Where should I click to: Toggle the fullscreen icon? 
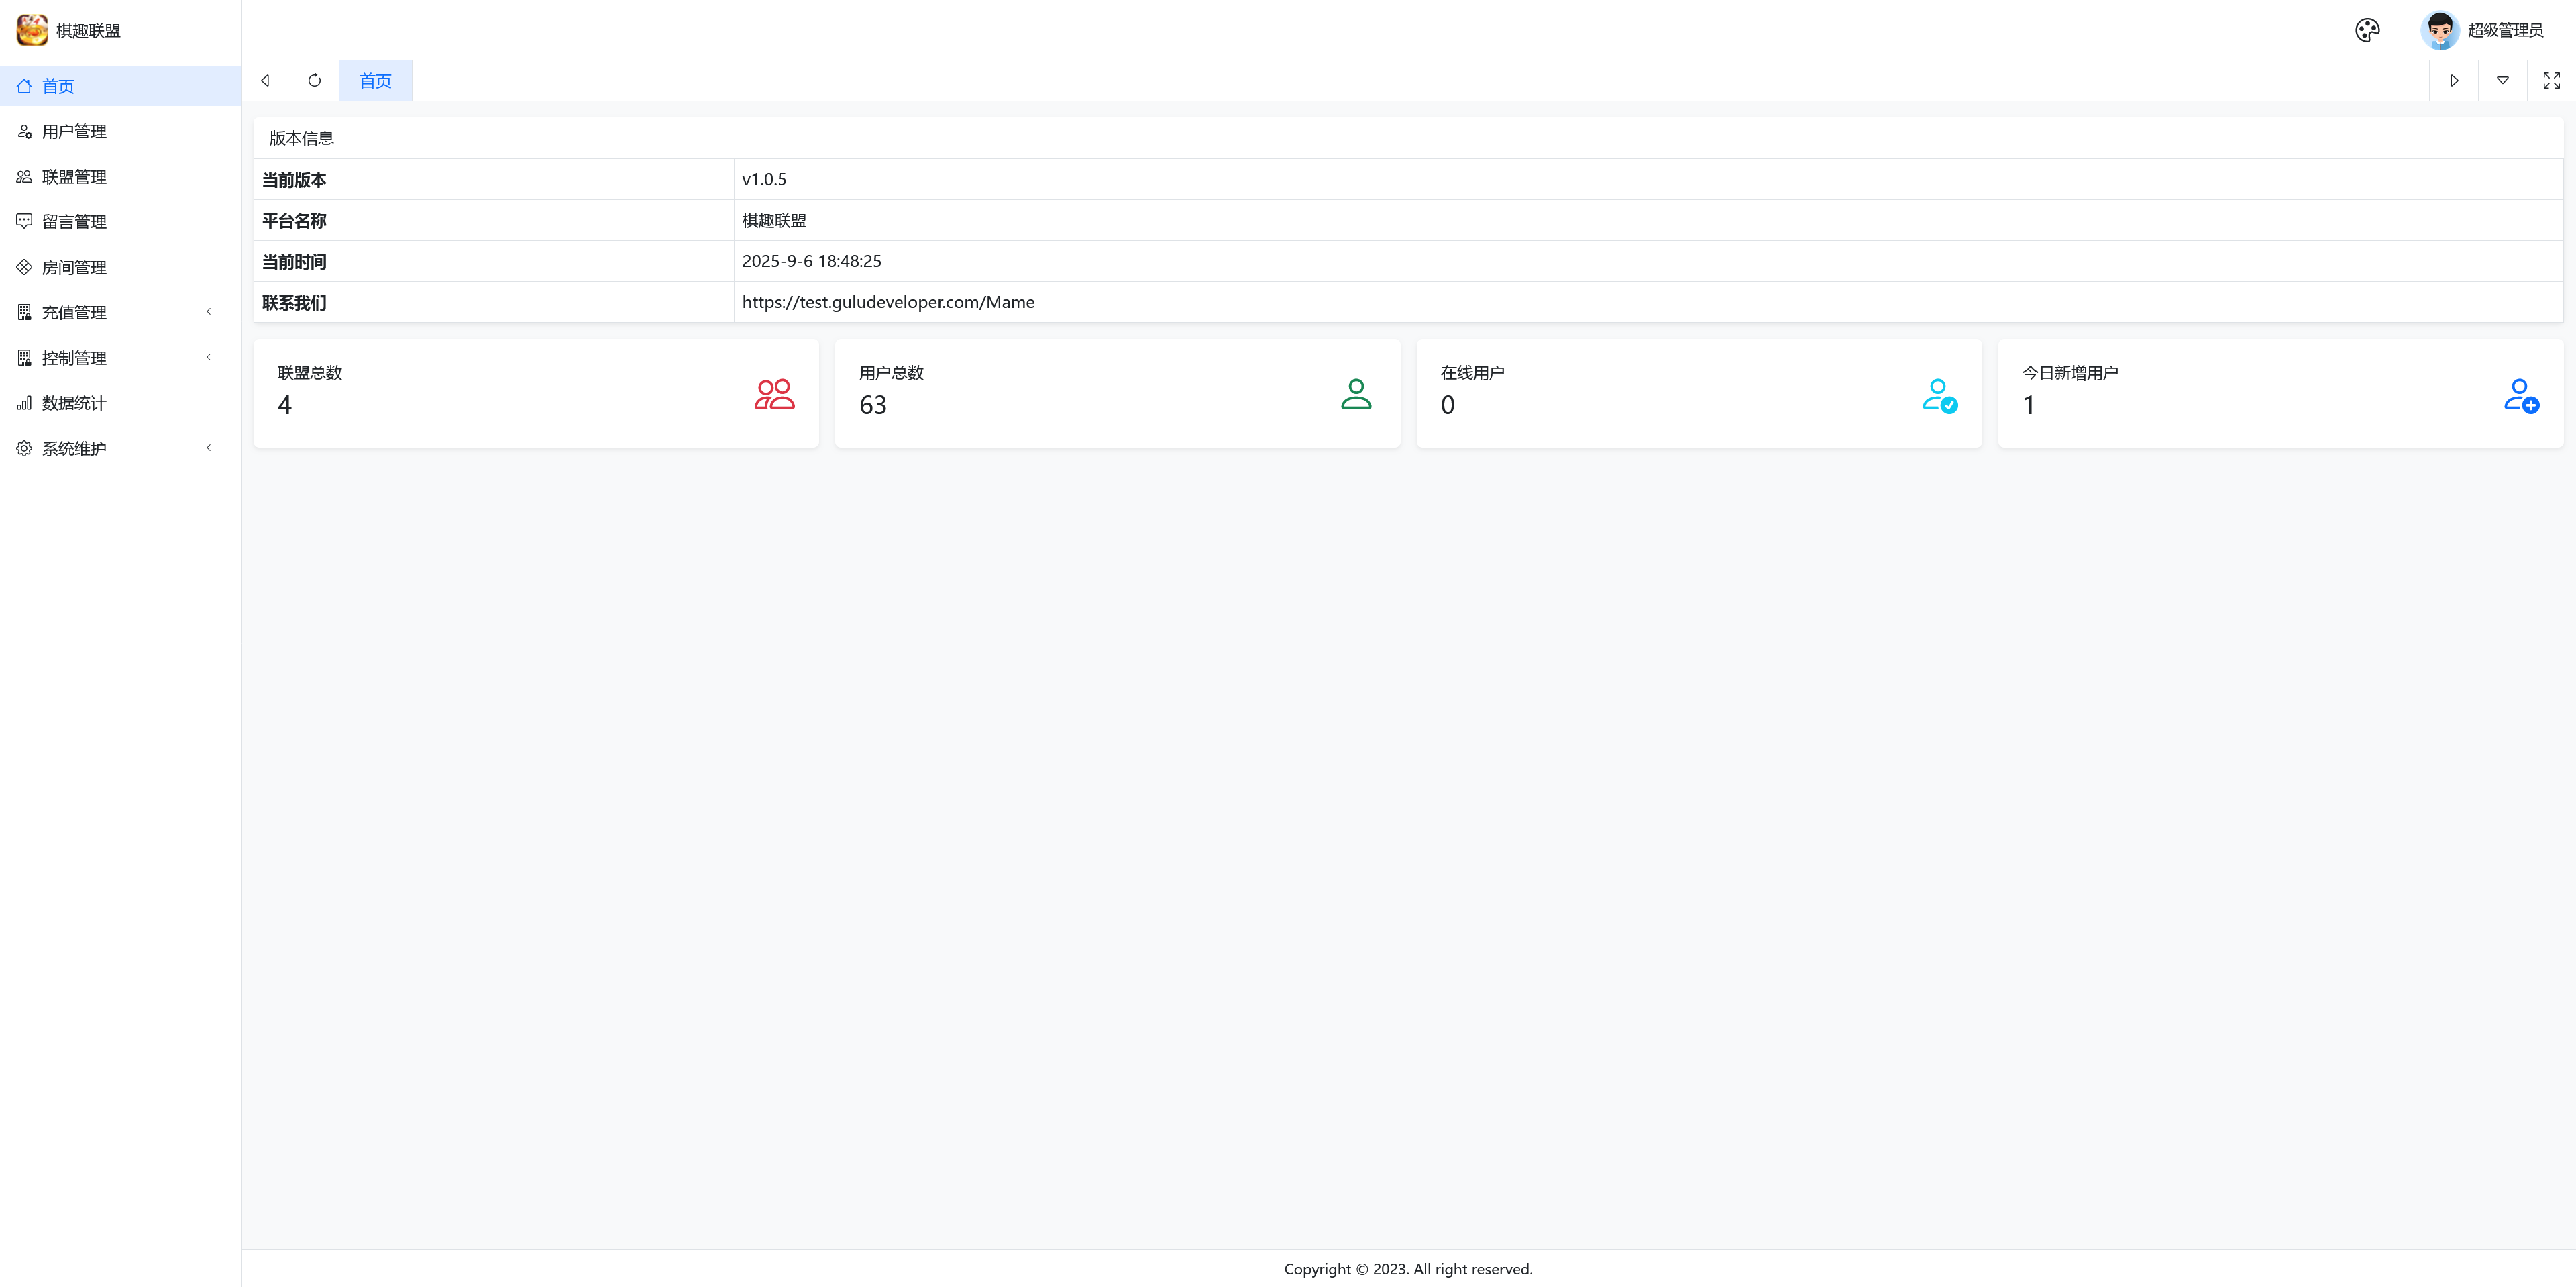click(x=2551, y=80)
